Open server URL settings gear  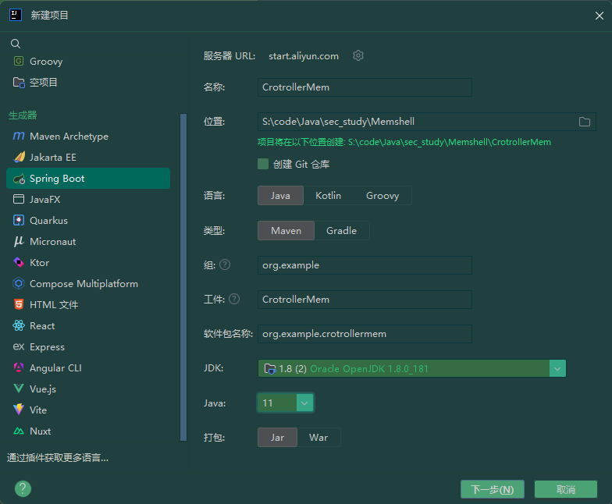(x=358, y=56)
